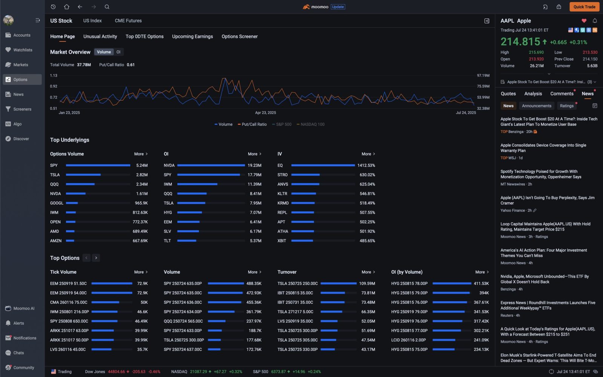Viewport: 603px width, 377px height.
Task: Open the history clock icon in top bar
Action: [x=53, y=7]
